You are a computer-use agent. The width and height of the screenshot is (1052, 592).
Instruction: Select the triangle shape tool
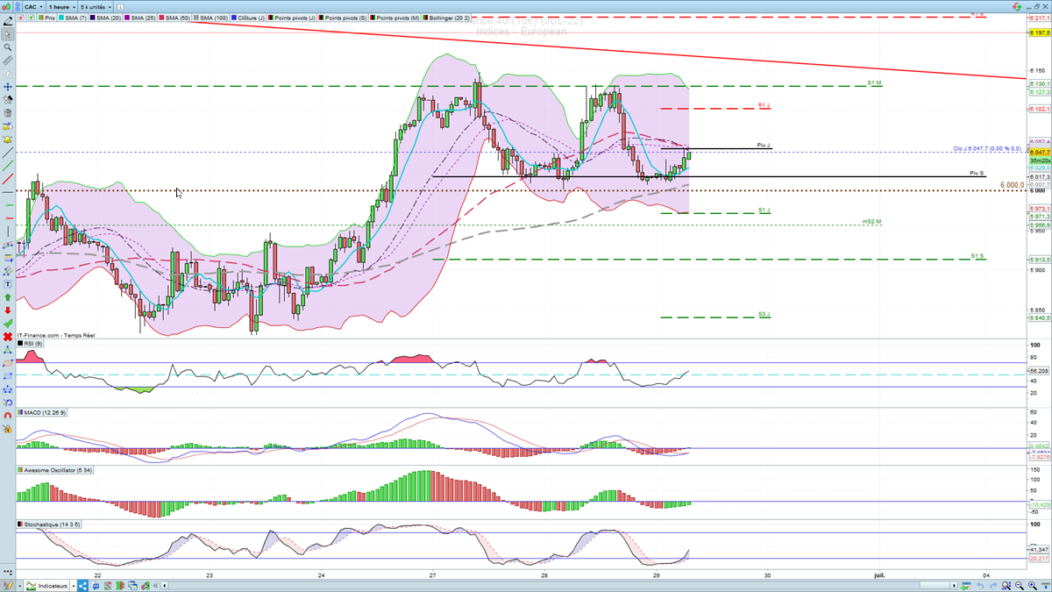pos(8,349)
